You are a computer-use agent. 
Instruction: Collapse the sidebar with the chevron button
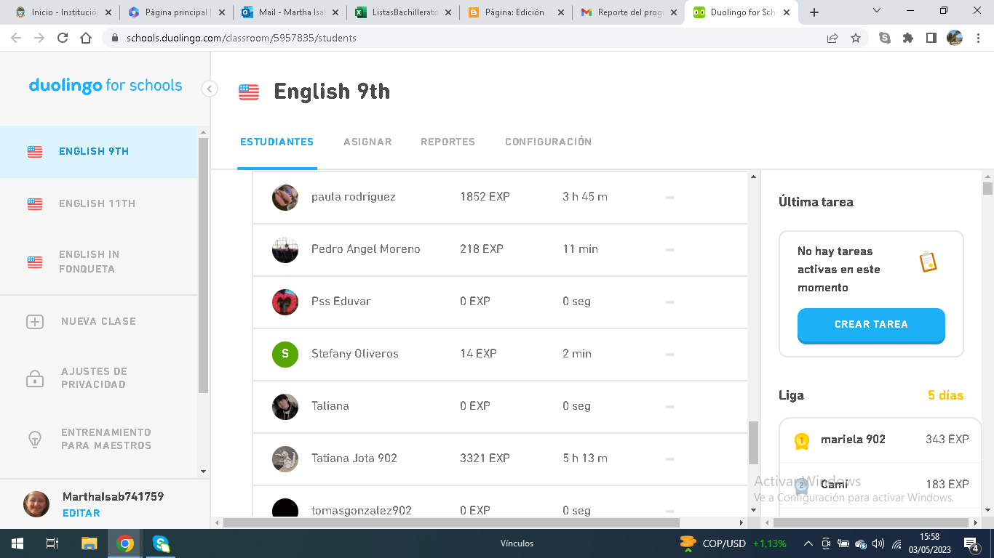[210, 89]
